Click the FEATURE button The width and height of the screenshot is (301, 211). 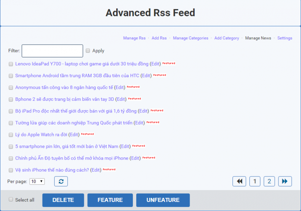pos(110,200)
